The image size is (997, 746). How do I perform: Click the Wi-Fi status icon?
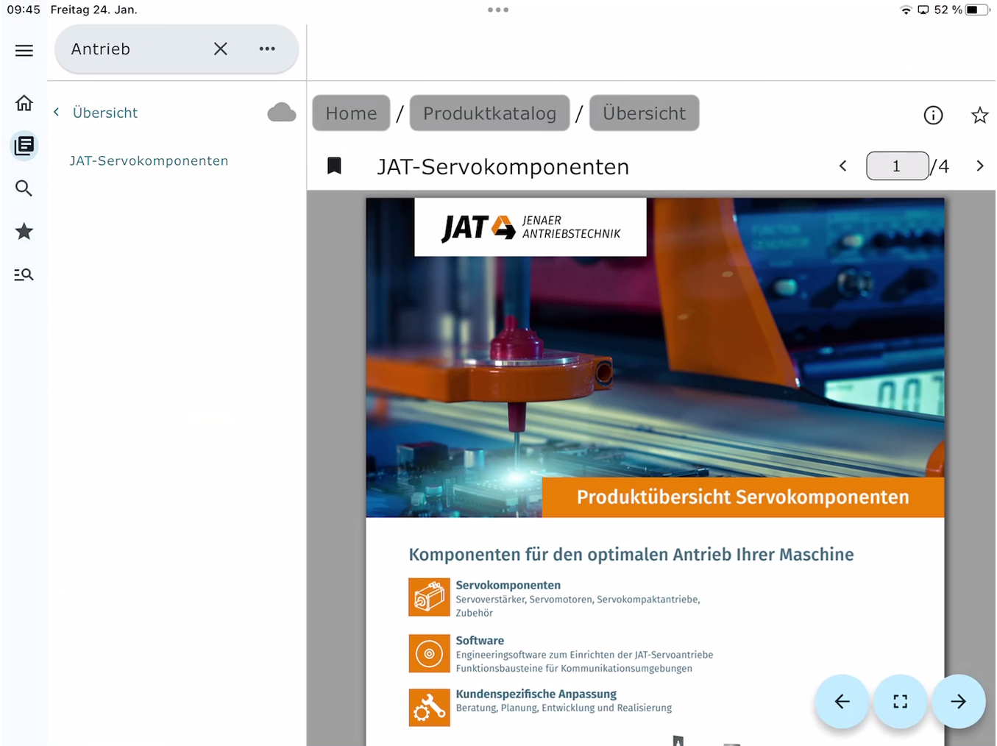click(x=906, y=10)
